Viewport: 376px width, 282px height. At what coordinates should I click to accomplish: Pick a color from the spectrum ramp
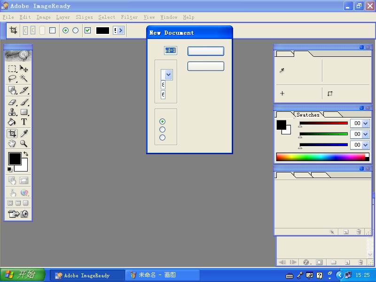click(322, 157)
